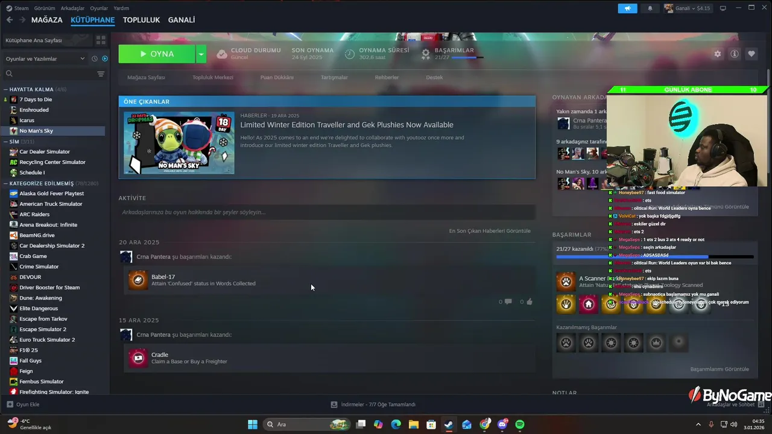The image size is (772, 434).
Task: Click the library search magnifier icon
Action: click(9, 74)
